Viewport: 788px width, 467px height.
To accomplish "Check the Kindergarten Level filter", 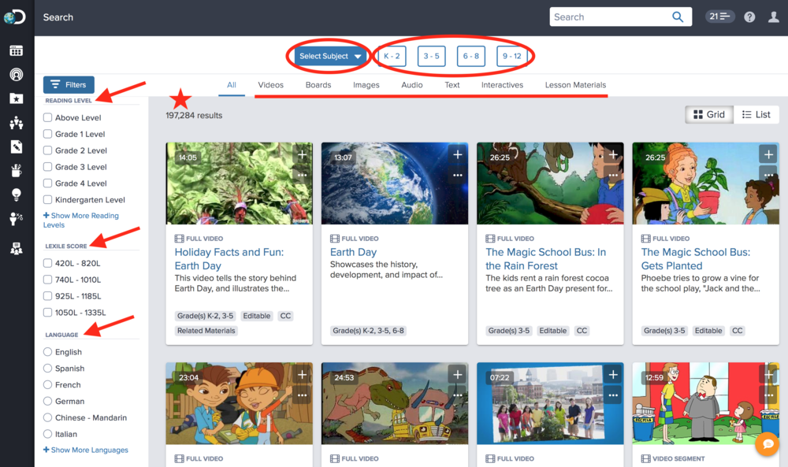I will [48, 200].
